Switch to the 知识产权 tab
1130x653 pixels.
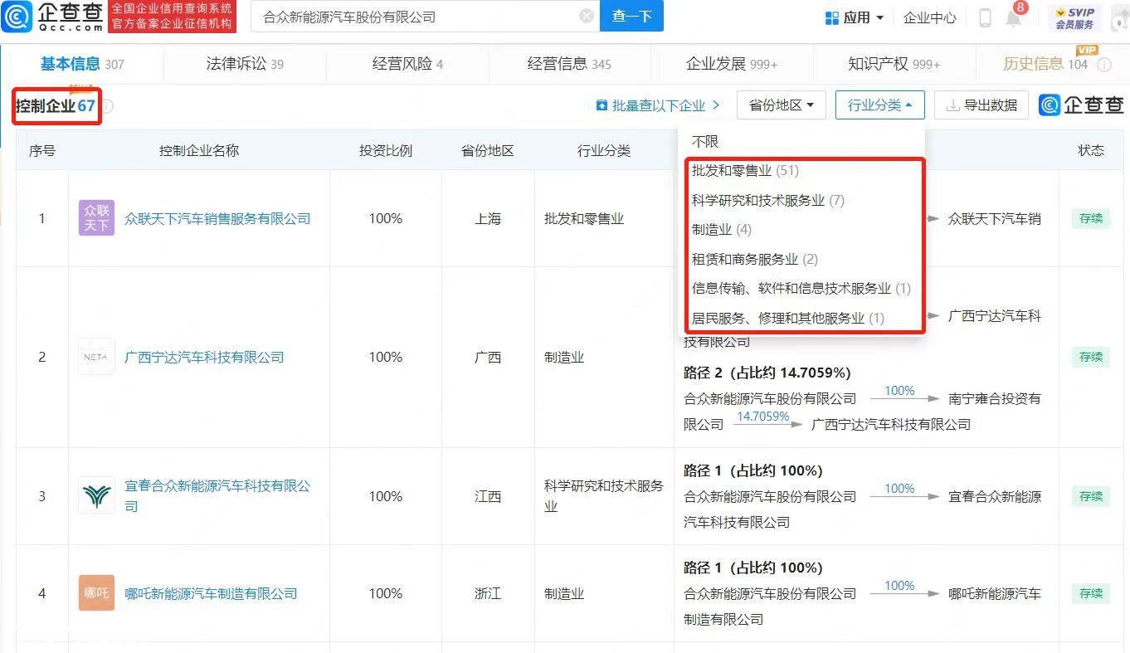(894, 64)
